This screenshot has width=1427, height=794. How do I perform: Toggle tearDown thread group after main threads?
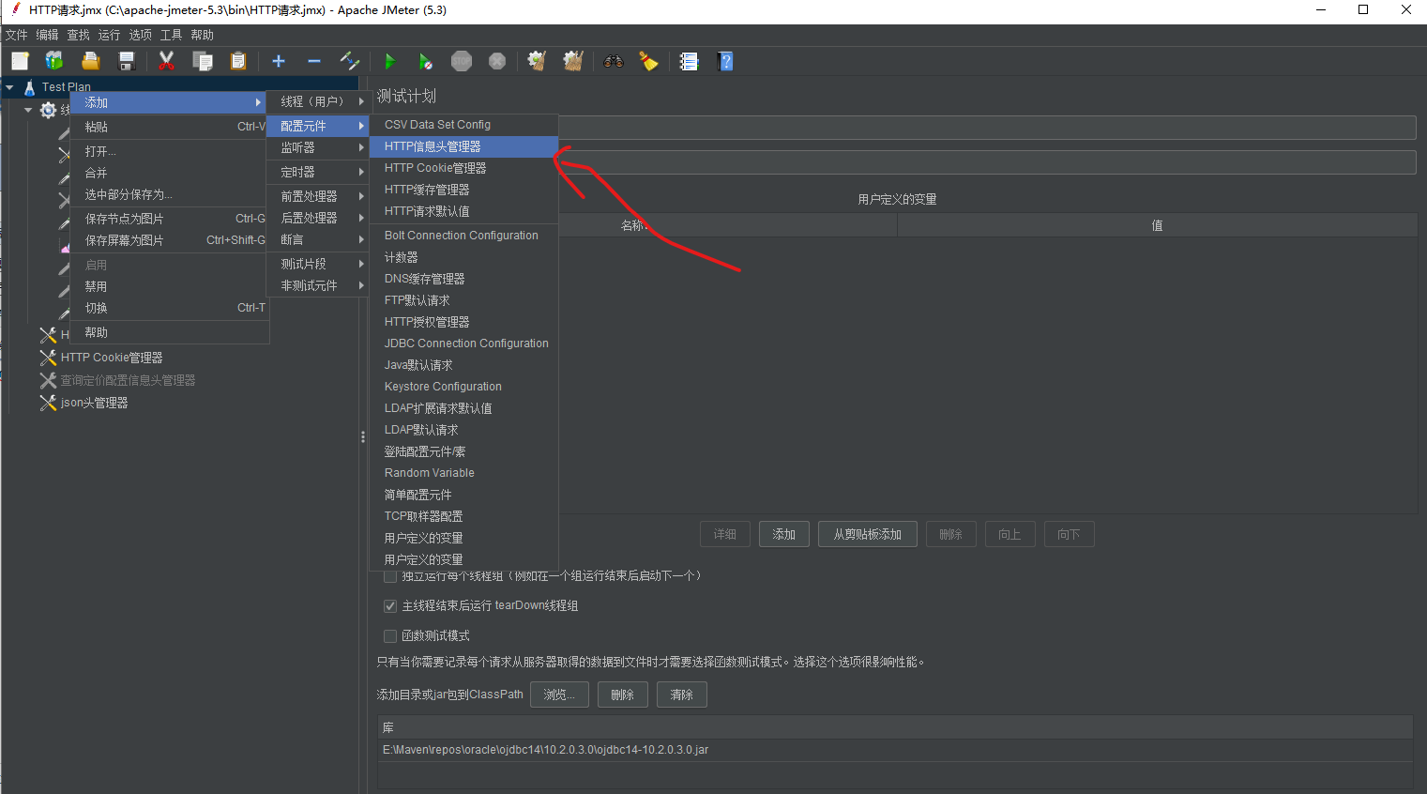pyautogui.click(x=390, y=606)
